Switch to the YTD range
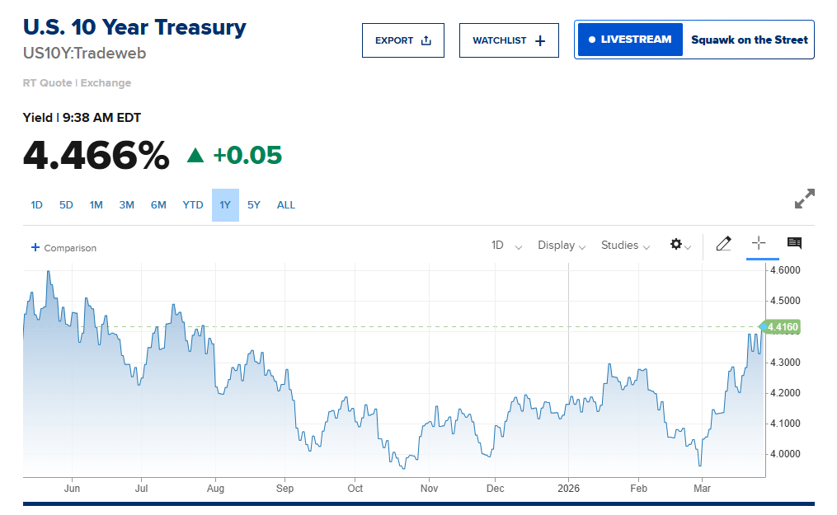 coord(193,205)
